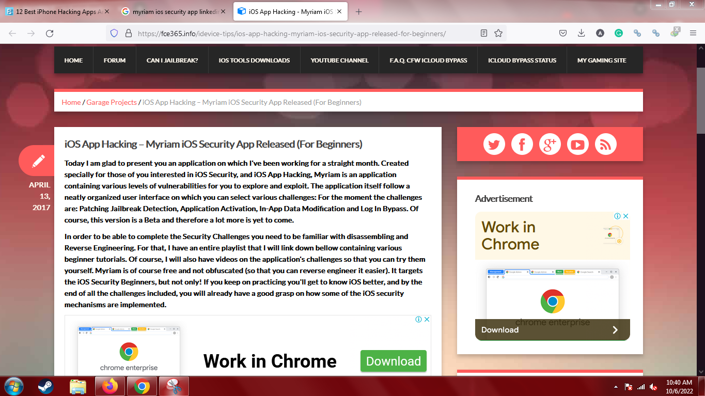The image size is (705, 396).
Task: Click the Twitter social icon
Action: (x=494, y=144)
